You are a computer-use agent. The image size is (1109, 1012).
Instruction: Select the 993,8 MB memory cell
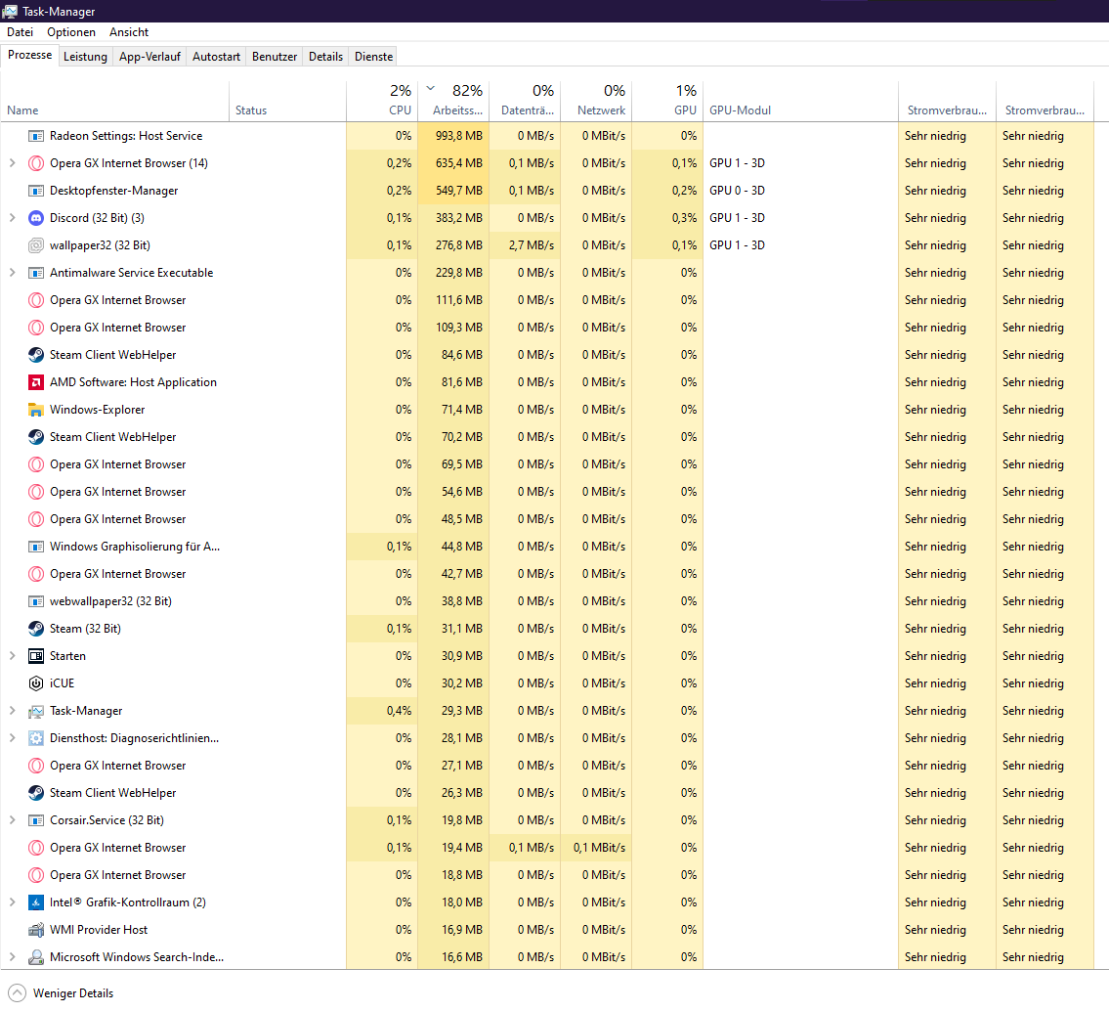pos(453,136)
